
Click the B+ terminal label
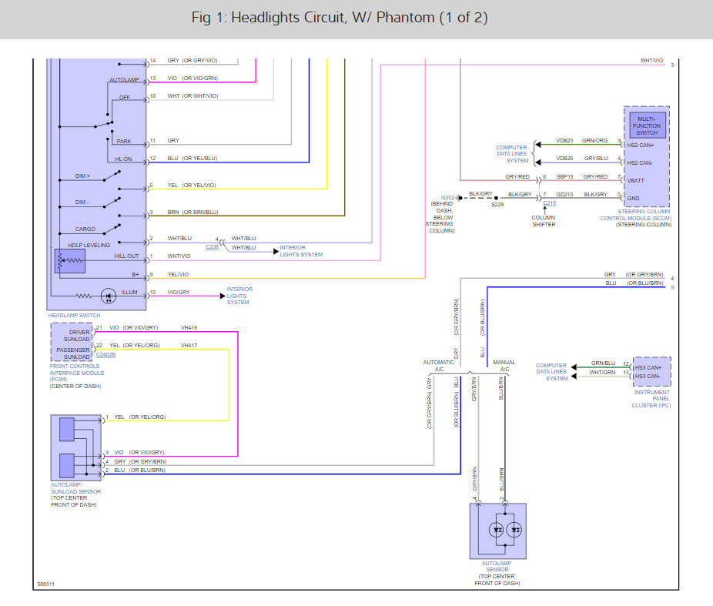(136, 275)
